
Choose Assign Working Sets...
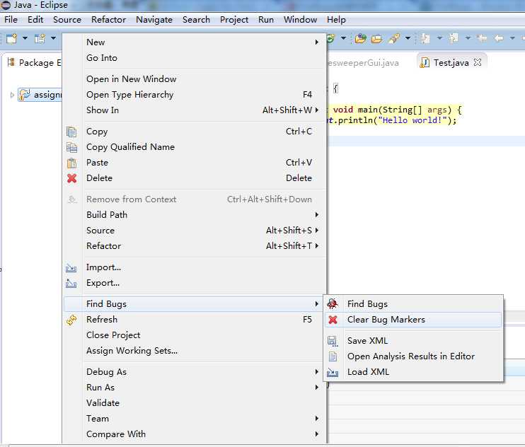(x=132, y=351)
